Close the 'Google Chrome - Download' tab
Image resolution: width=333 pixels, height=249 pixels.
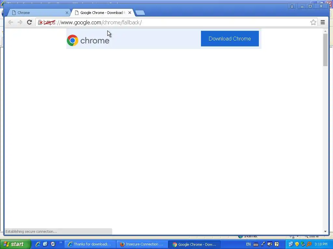pyautogui.click(x=130, y=13)
